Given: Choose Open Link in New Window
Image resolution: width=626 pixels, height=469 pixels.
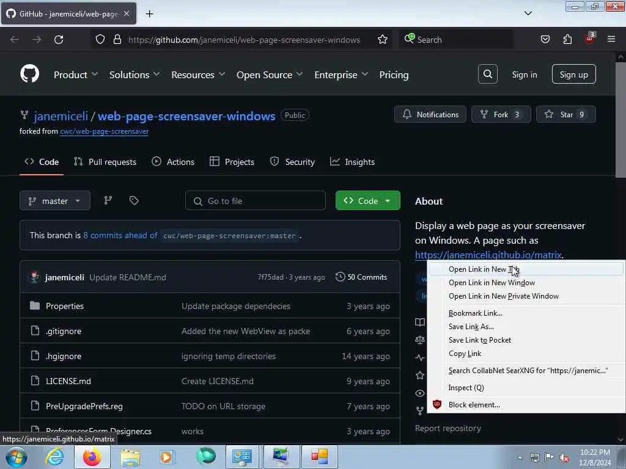Looking at the screenshot, I should pos(525,283).
